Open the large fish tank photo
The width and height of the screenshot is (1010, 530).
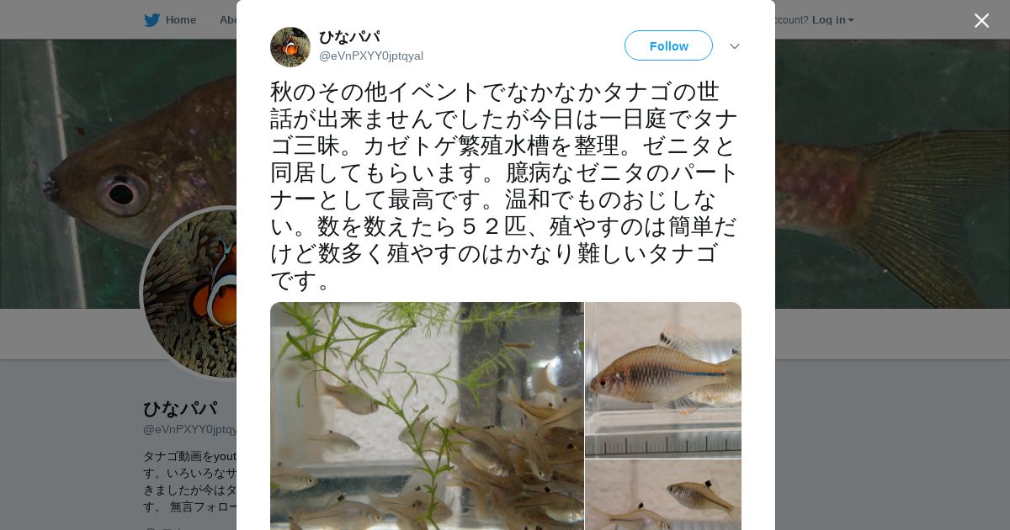pyautogui.click(x=427, y=416)
